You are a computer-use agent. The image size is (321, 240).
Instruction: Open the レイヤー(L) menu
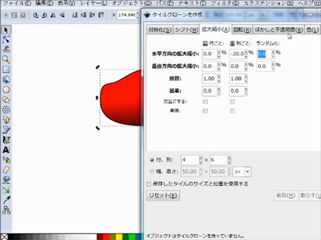click(94, 3)
